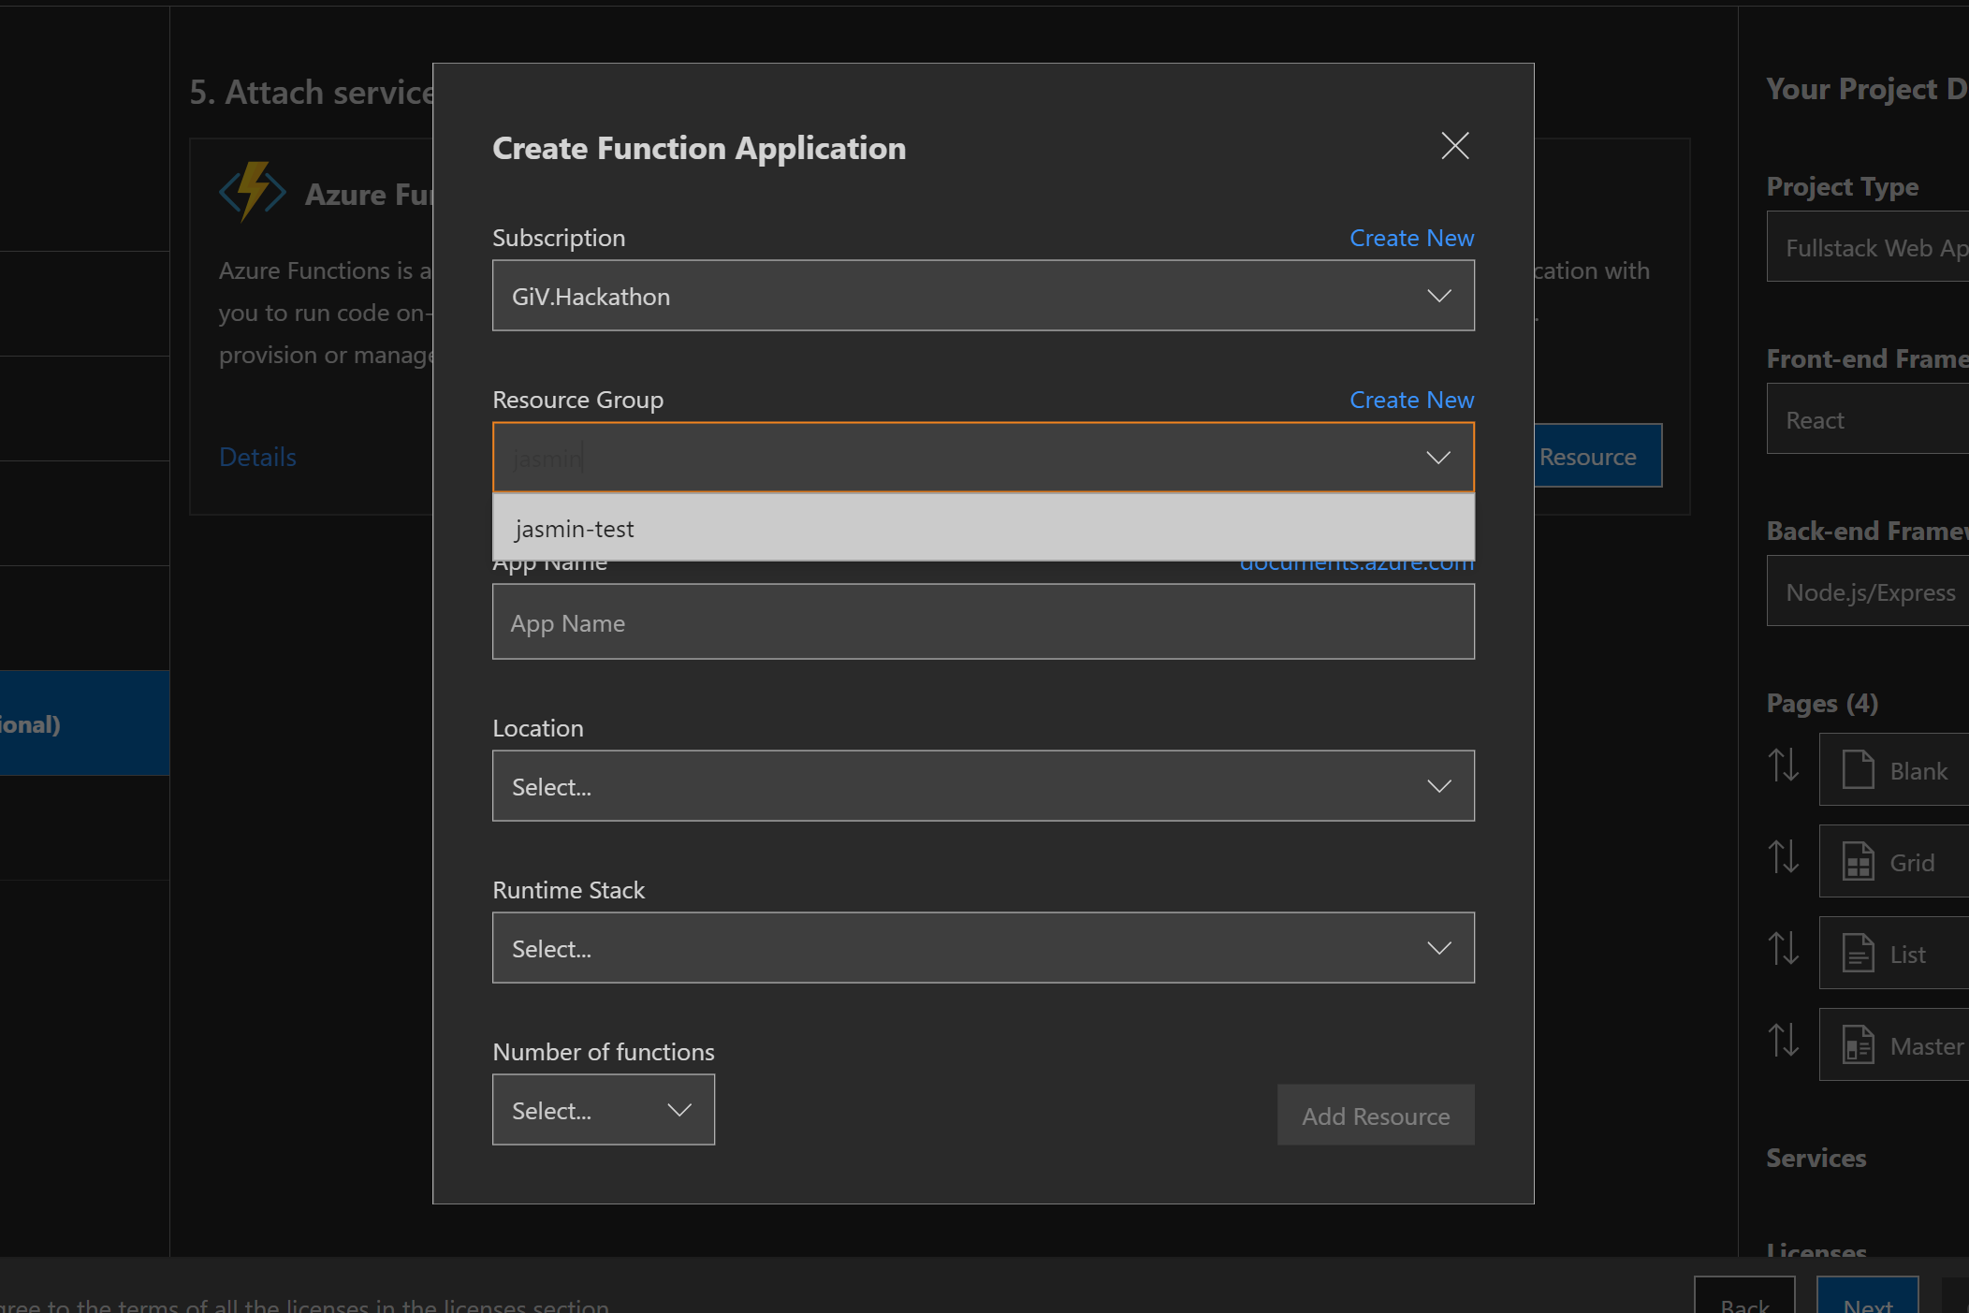This screenshot has height=1313, width=1969.
Task: Click the Blank page icon
Action: (1857, 769)
